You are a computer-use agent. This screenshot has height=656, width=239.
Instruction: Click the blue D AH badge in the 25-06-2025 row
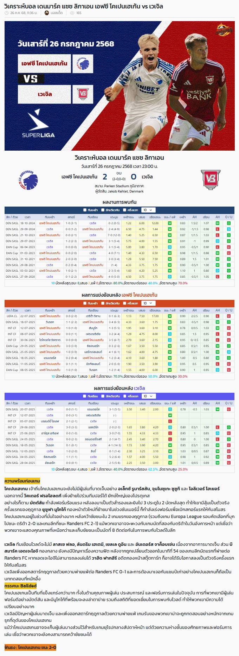point(218,433)
